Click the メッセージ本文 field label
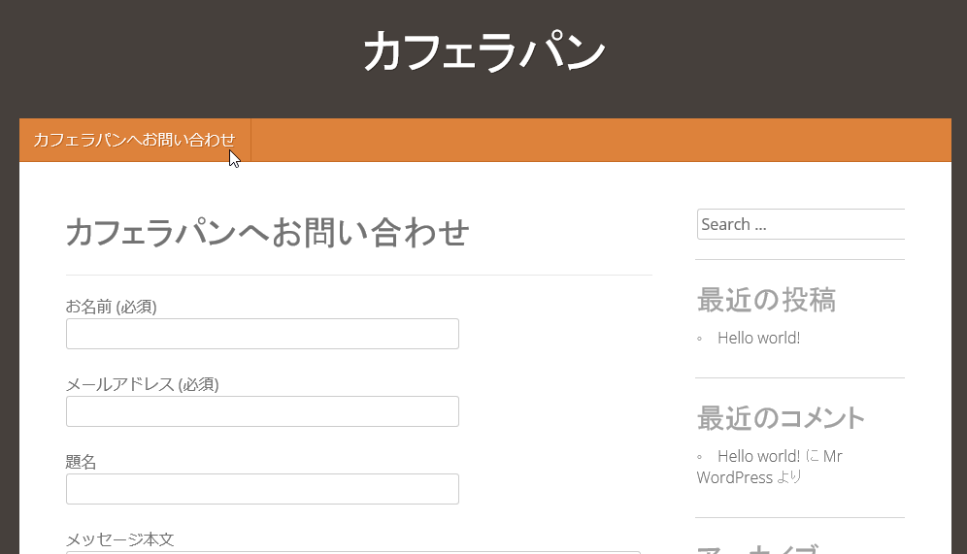This screenshot has width=967, height=554. [119, 539]
